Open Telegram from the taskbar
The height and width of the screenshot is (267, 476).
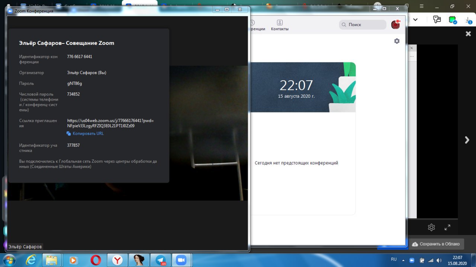161,260
